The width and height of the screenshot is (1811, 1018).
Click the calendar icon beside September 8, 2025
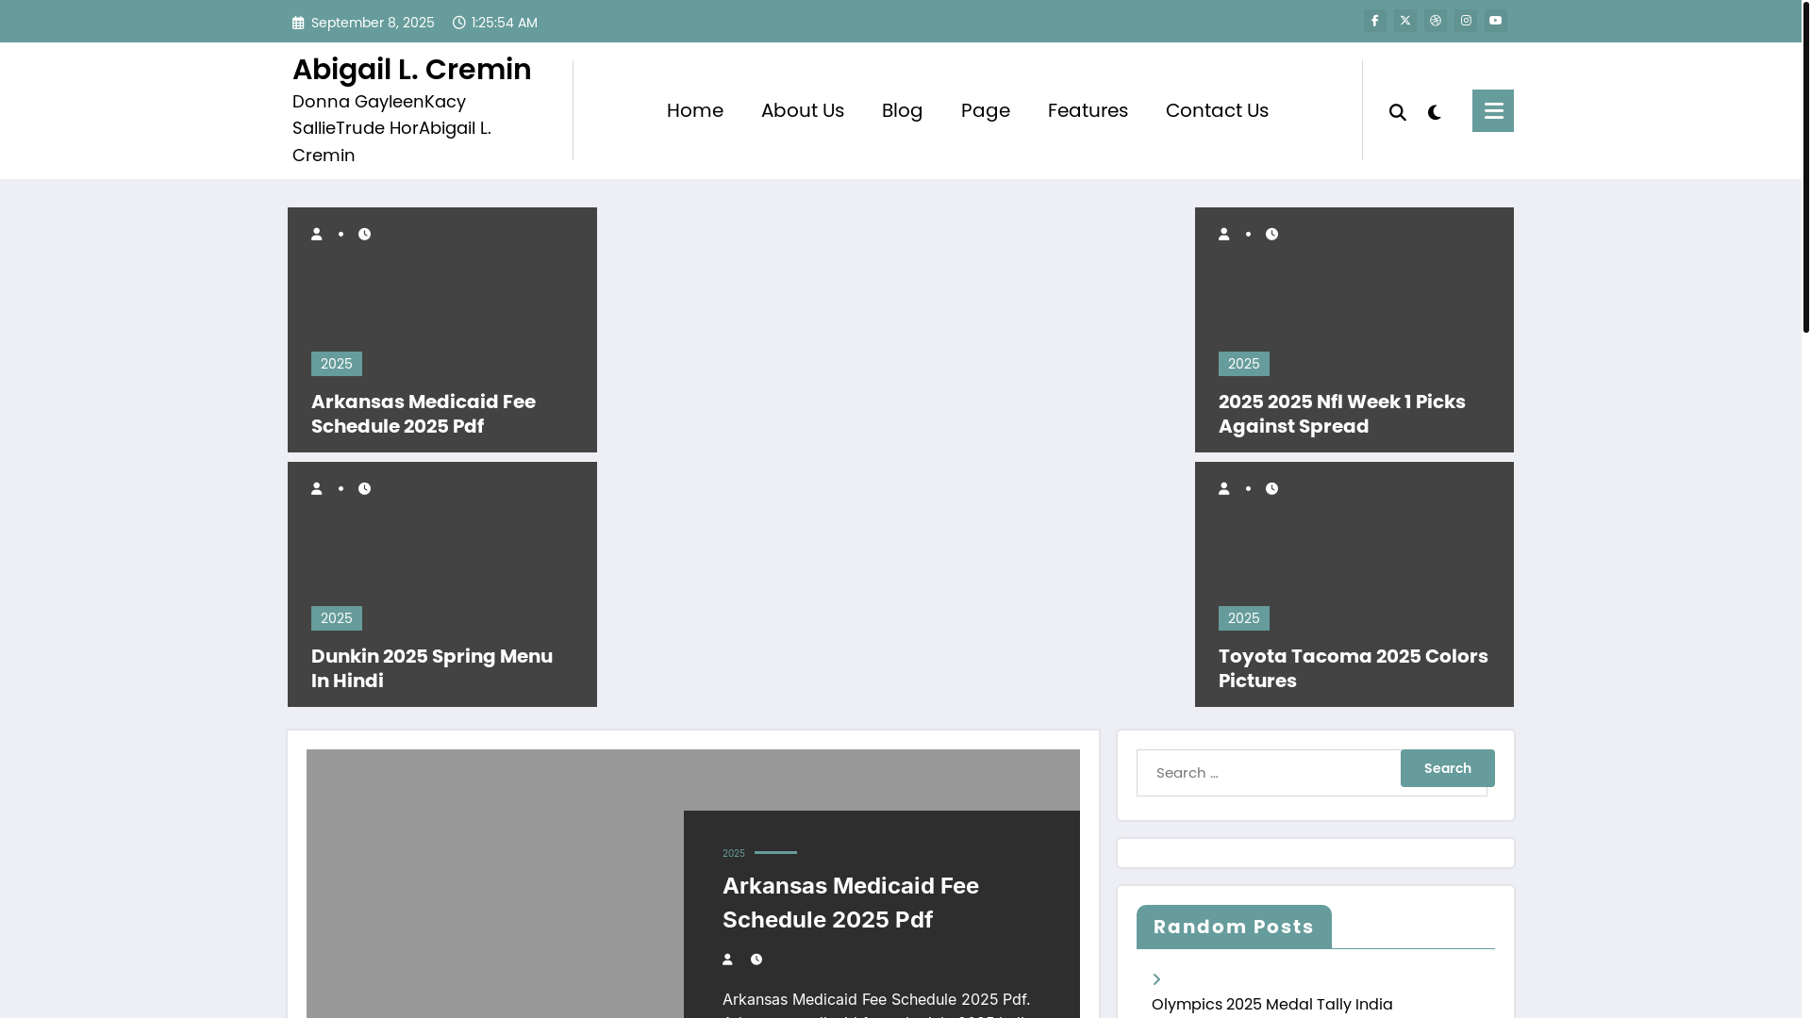298,23
